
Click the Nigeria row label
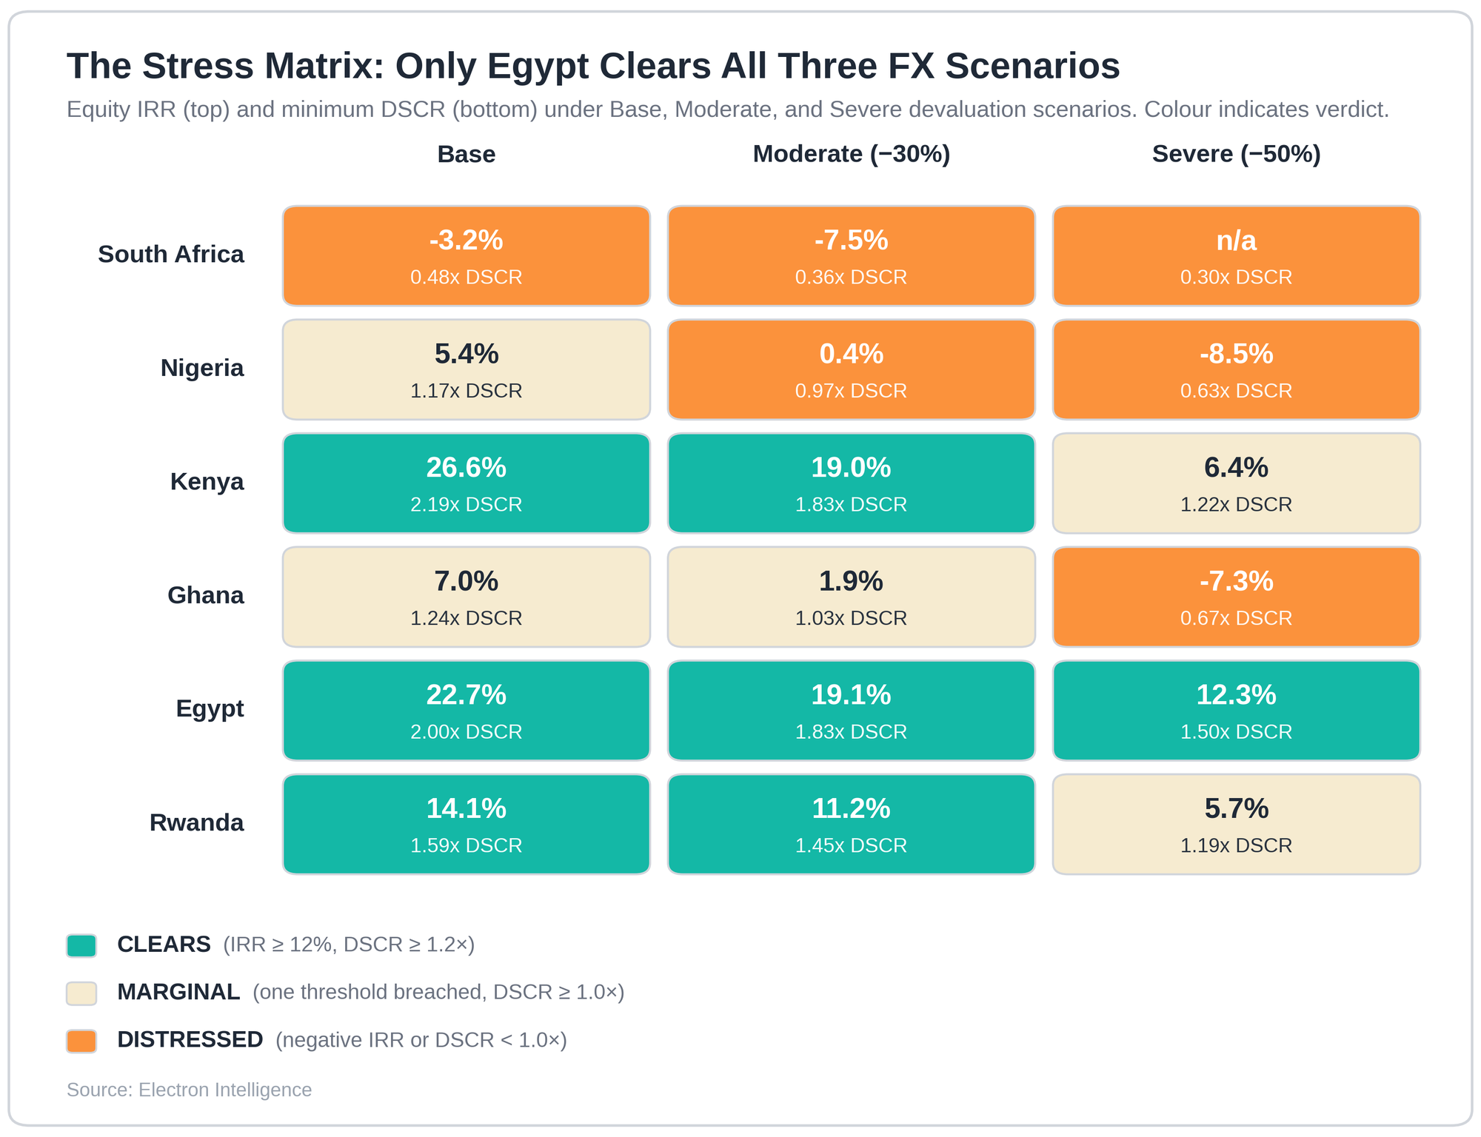pos(202,368)
